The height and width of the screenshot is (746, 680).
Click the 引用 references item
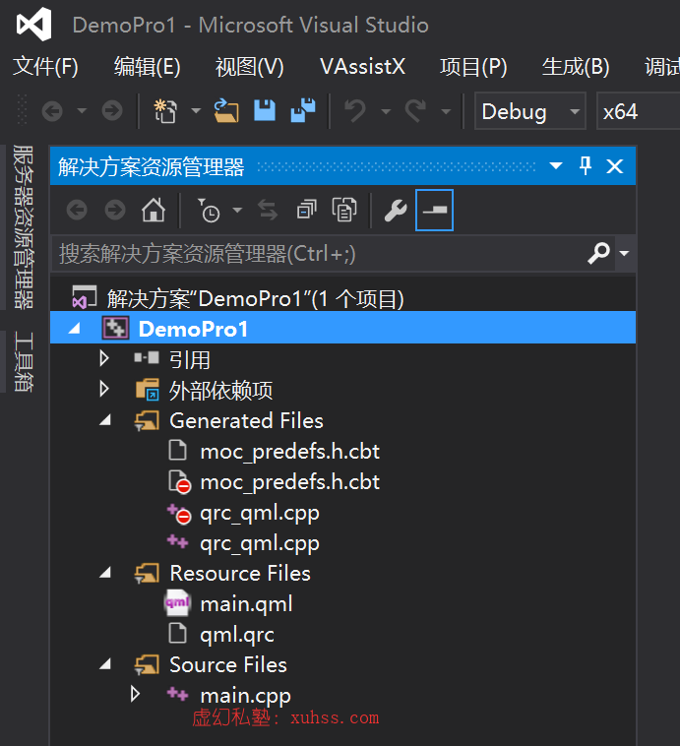(189, 359)
